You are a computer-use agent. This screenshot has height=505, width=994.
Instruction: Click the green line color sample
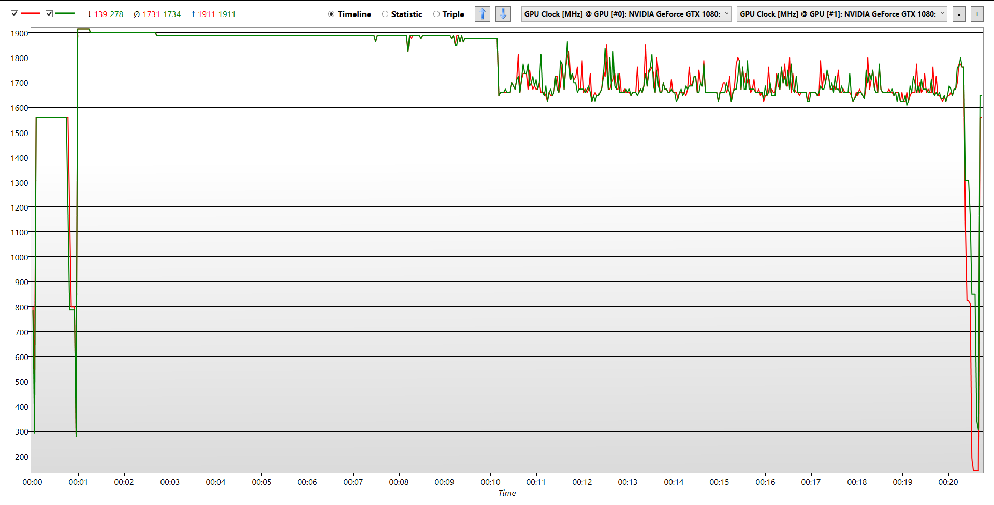tap(65, 14)
